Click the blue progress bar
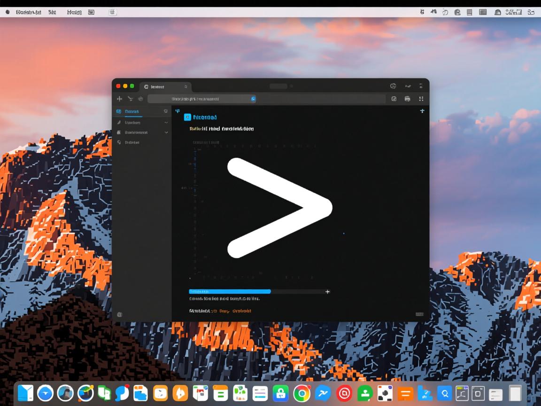This screenshot has width=541, height=406. coord(230,291)
